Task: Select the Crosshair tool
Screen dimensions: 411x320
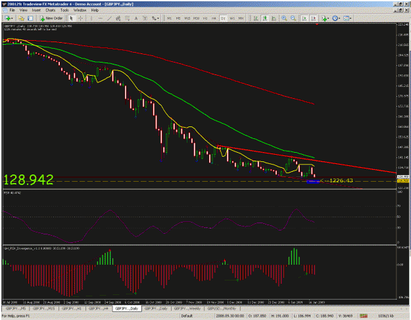Action: (x=81, y=18)
